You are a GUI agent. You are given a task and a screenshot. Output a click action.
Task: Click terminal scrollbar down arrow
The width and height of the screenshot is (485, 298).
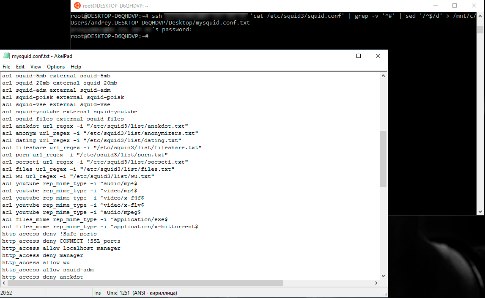point(480,212)
